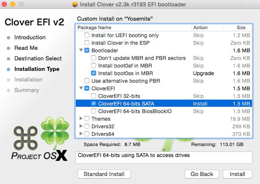This screenshot has height=184, width=260.
Task: Click the Summary step in sidebar
Action: tap(27, 90)
